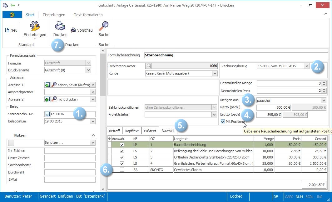Open the Benutzer dropdown

coord(93,142)
